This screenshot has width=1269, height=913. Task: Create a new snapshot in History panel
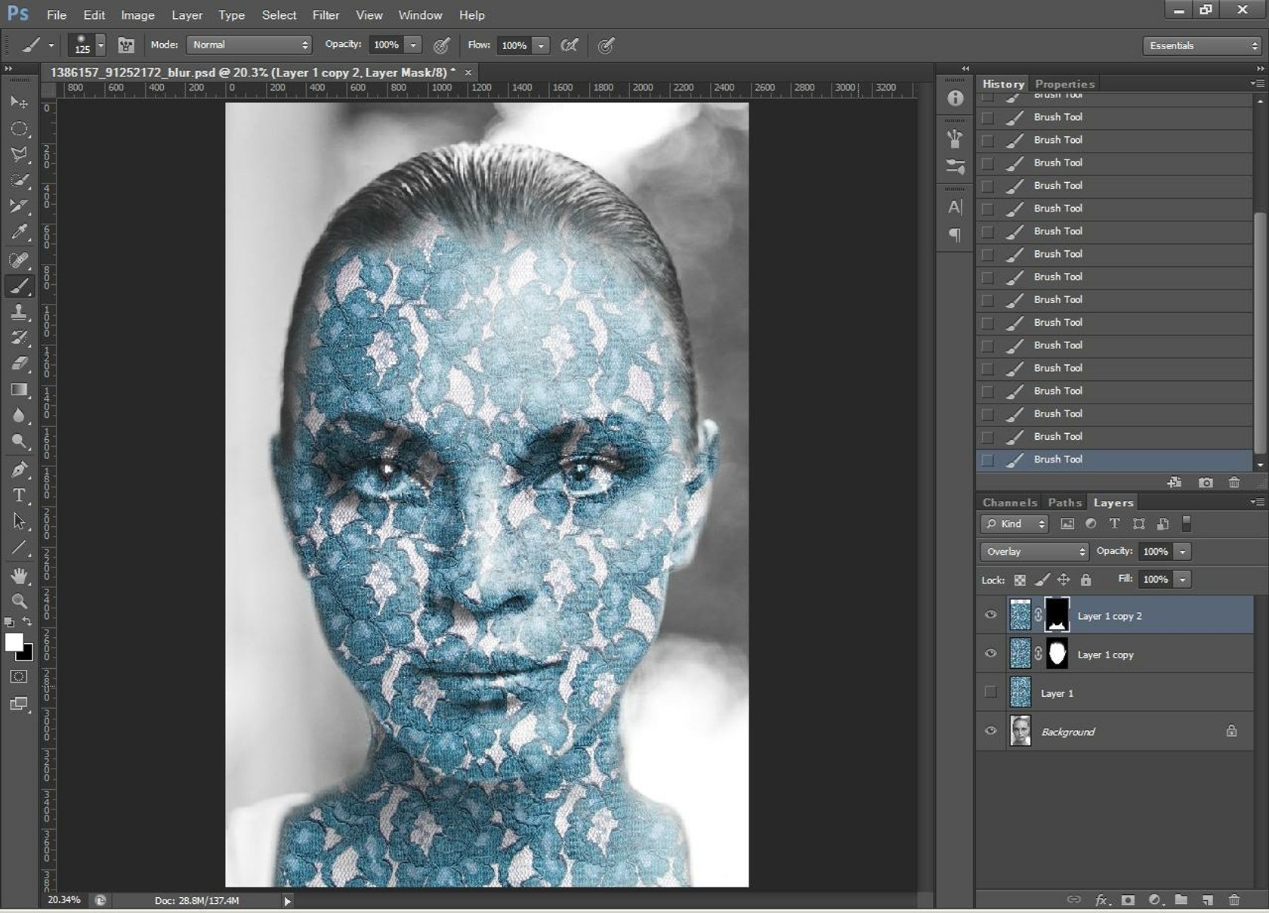pyautogui.click(x=1206, y=481)
